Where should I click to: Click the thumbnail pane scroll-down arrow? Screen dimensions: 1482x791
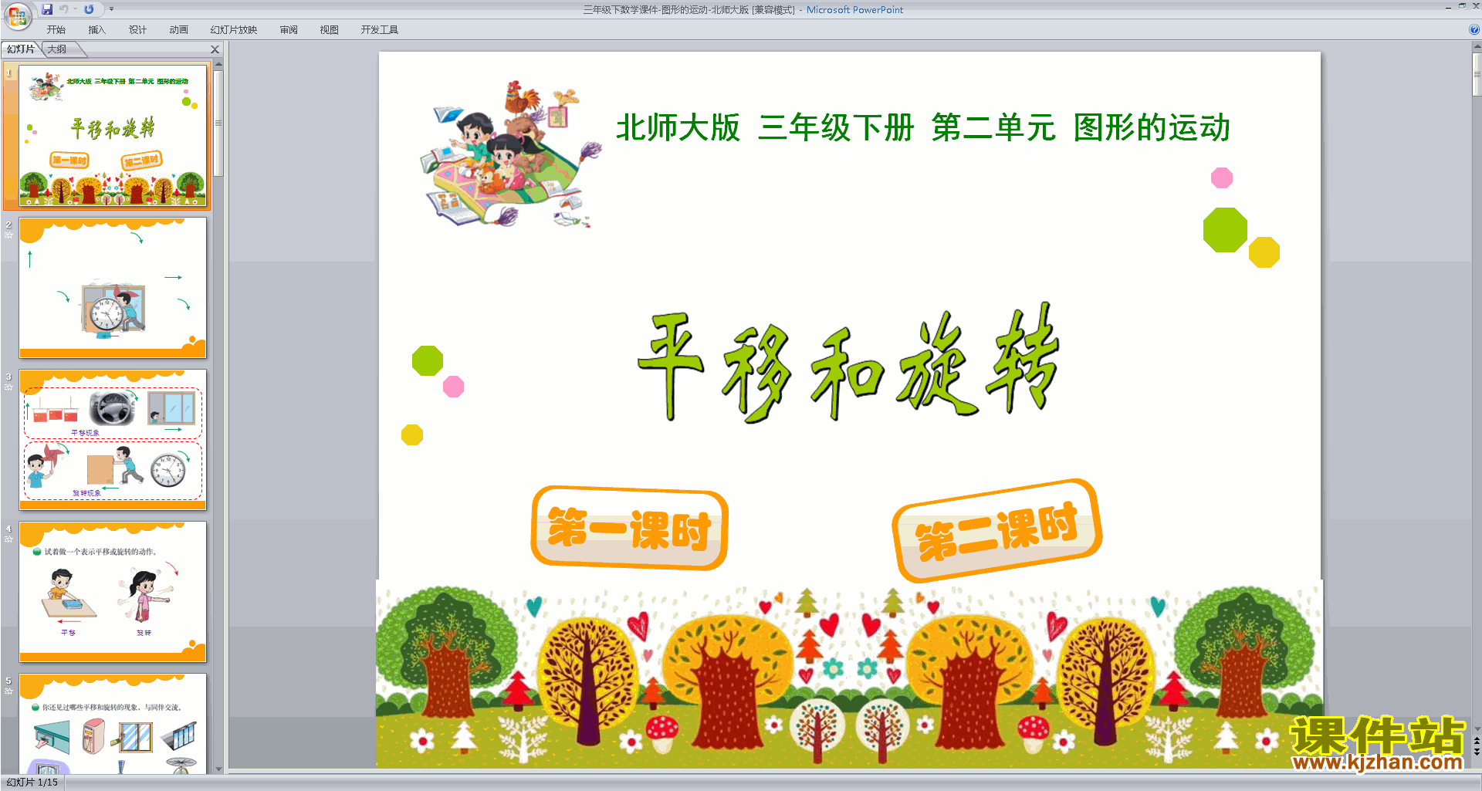tap(218, 769)
